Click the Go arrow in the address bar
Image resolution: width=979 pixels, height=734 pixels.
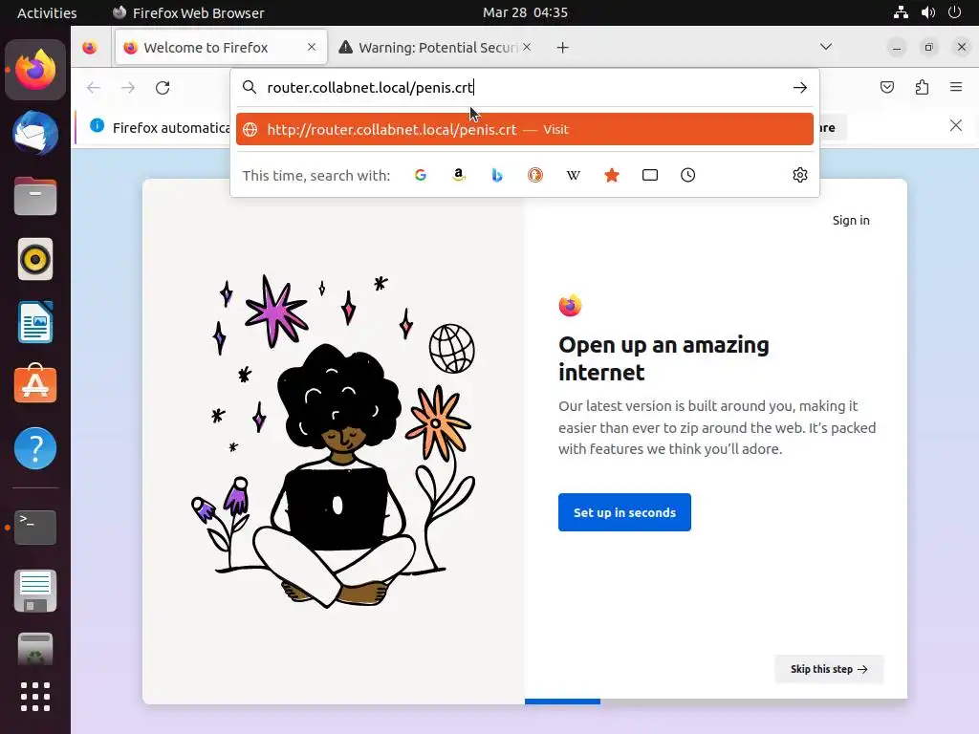tap(800, 88)
